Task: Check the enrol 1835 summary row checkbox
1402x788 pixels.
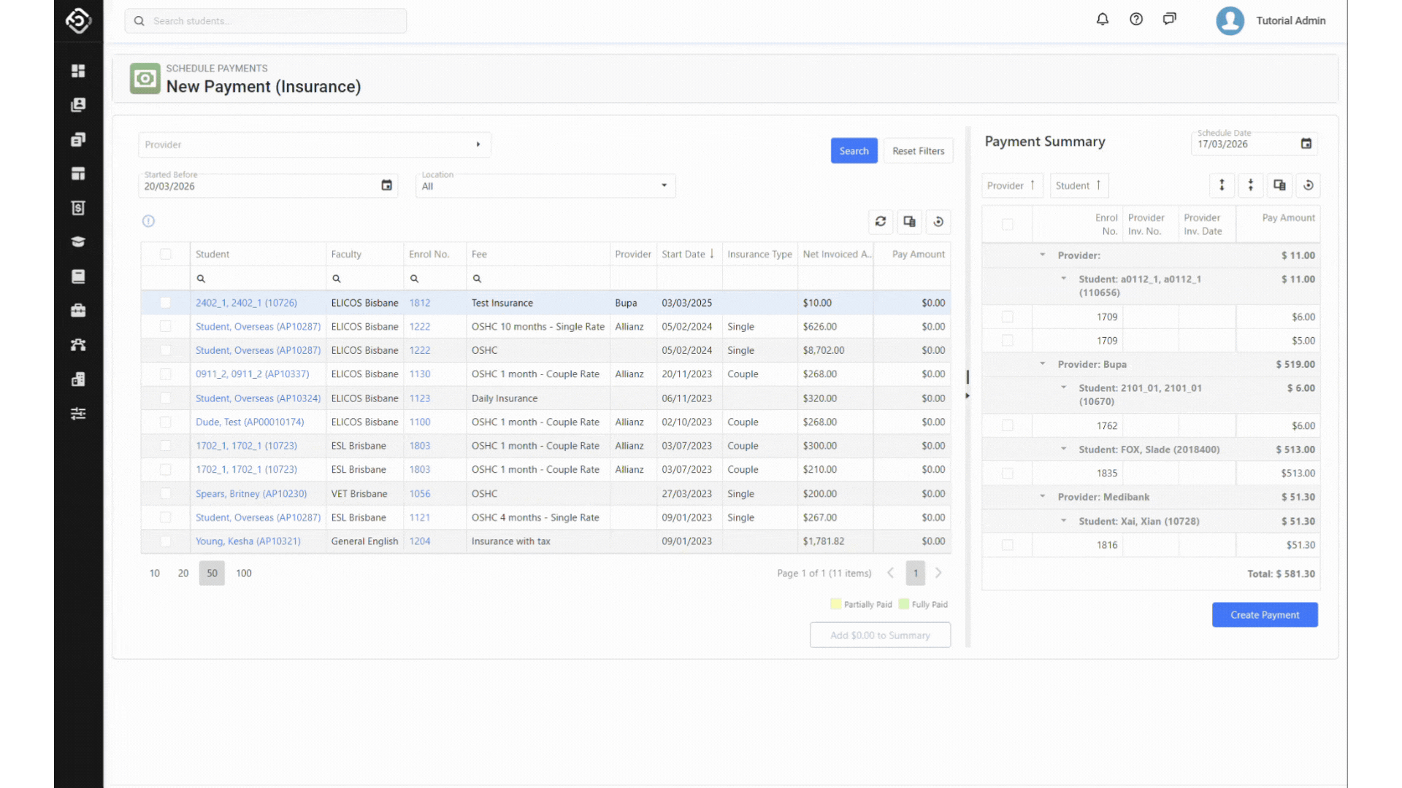Action: (1008, 474)
